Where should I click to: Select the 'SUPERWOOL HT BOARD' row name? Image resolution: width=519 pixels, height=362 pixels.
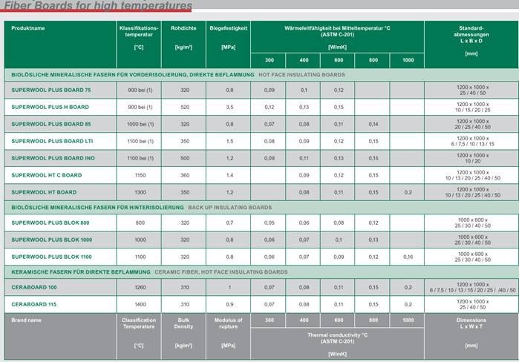44,192
